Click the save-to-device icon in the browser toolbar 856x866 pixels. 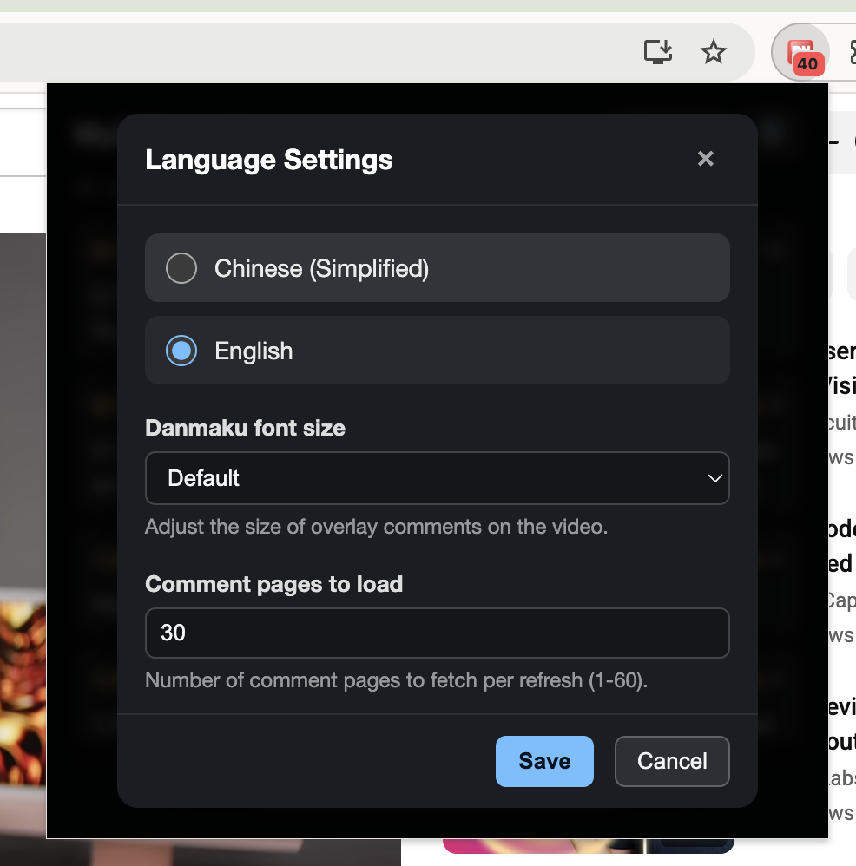(x=657, y=52)
